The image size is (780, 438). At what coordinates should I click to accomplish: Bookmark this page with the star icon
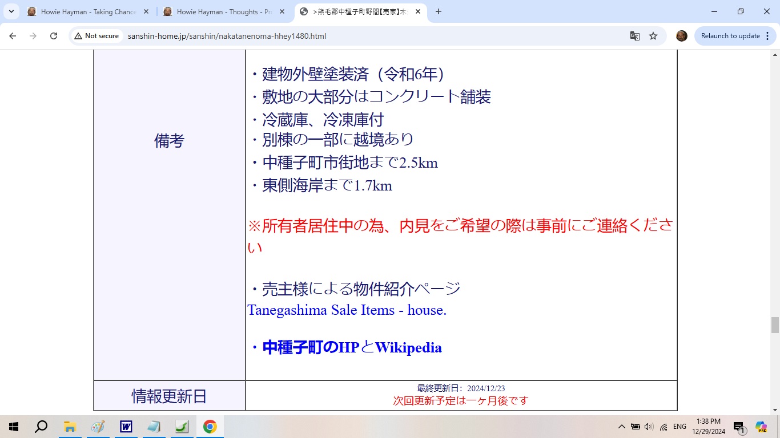click(653, 36)
